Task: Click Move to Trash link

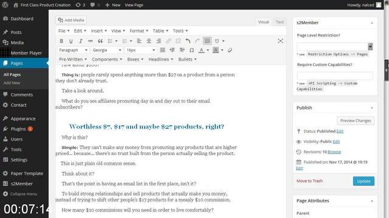Action: (309, 181)
